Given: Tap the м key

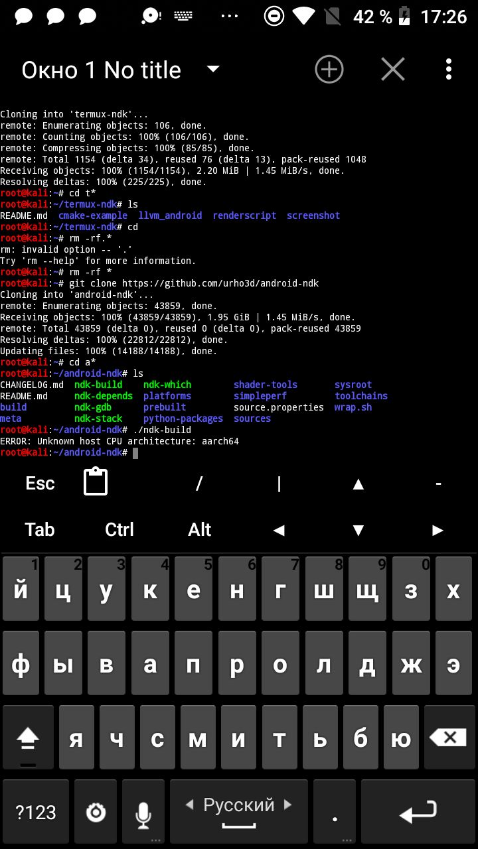Looking at the screenshot, I should pos(198,737).
